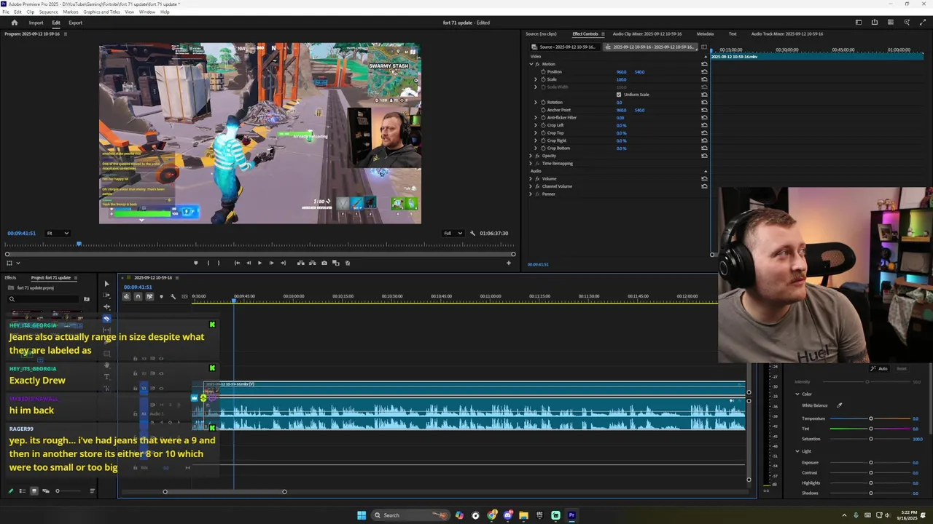
Task: Toggle the Motion fx effect on or off
Action: click(x=537, y=64)
